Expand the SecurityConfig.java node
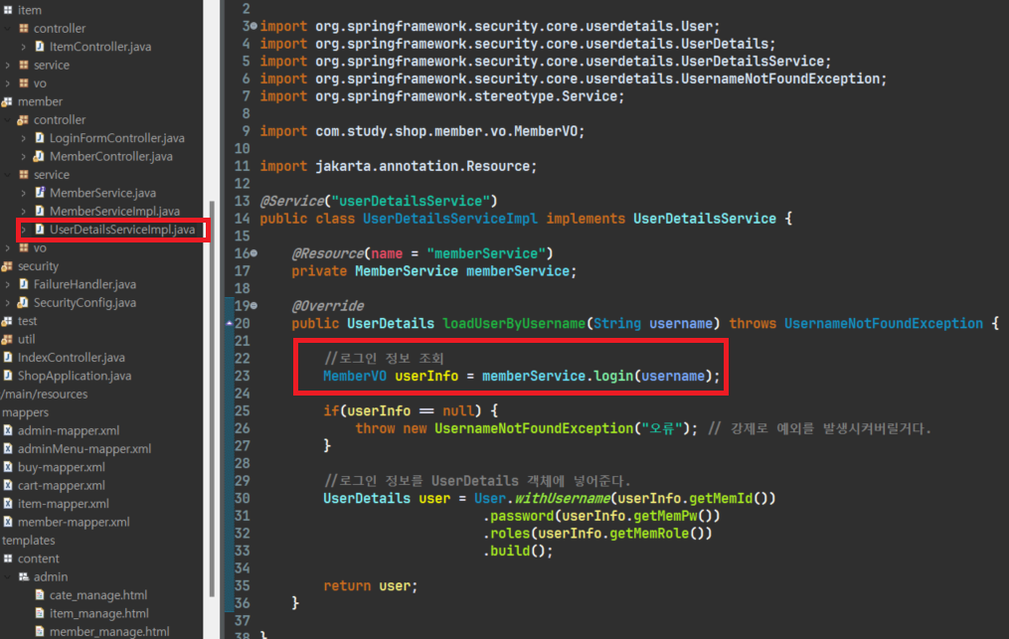 7,302
